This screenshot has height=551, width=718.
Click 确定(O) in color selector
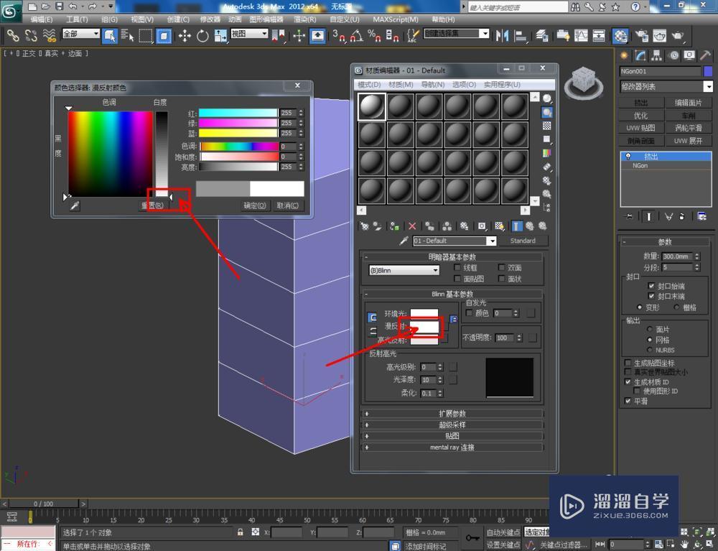(255, 205)
